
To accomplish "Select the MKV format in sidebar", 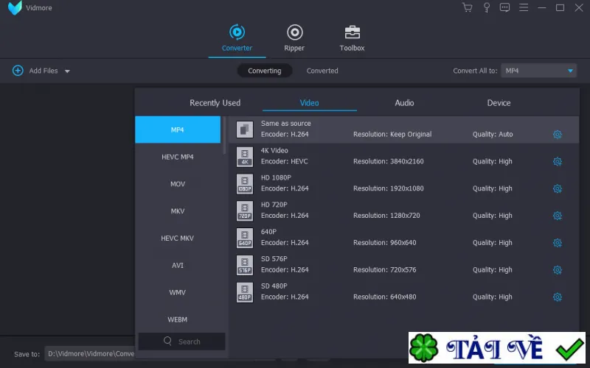I will click(178, 211).
